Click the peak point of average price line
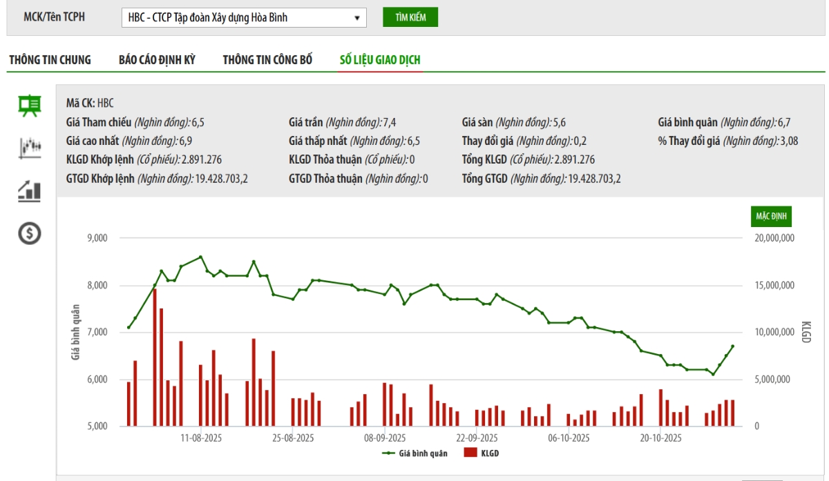The image size is (829, 481). 201,257
